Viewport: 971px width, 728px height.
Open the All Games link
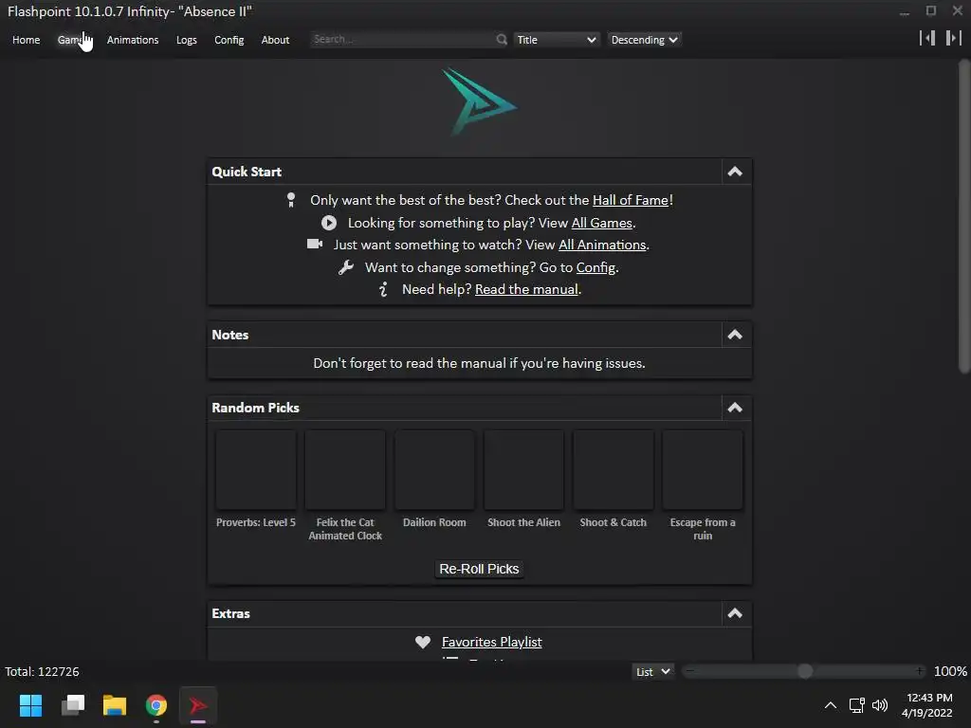[x=601, y=223]
